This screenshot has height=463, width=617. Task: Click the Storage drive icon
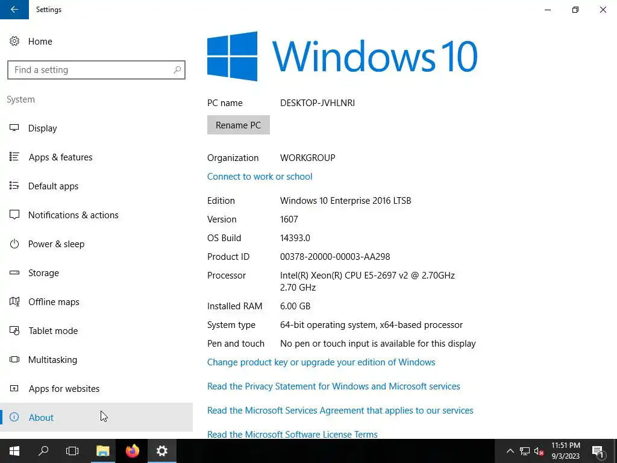[14, 272]
